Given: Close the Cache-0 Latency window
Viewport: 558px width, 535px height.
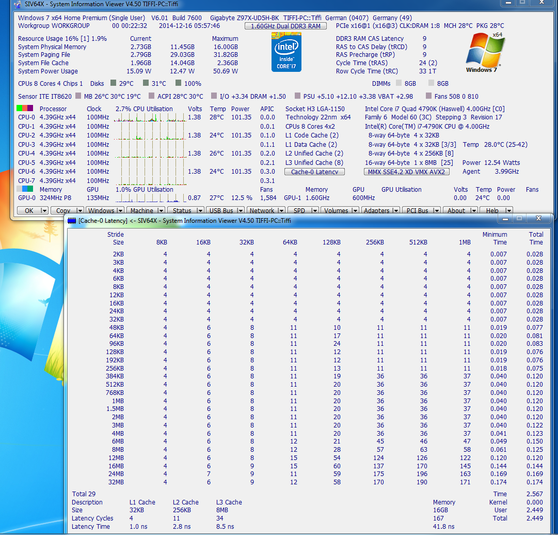Looking at the screenshot, I should click(538, 218).
